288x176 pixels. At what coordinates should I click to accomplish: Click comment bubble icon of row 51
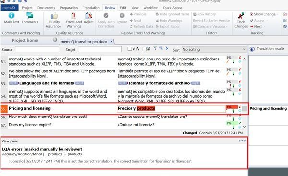click(240, 62)
